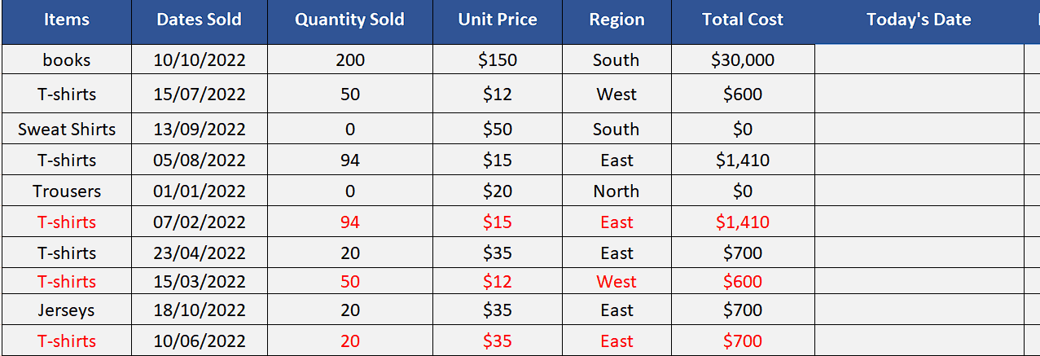The image size is (1040, 356).
Task: Select the Trousers item cell
Action: click(x=67, y=191)
